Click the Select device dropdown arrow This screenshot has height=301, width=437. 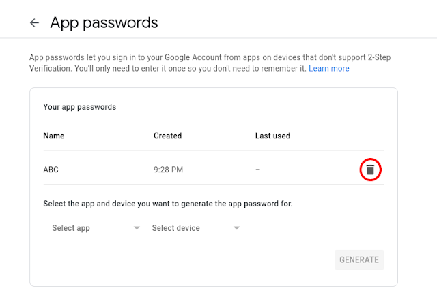(236, 228)
